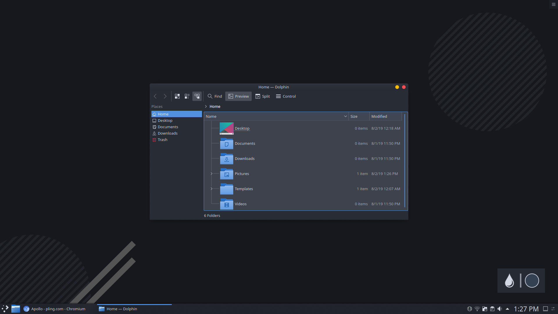Click the Trash bin icon in Places
This screenshot has height=314, width=558.
154,140
